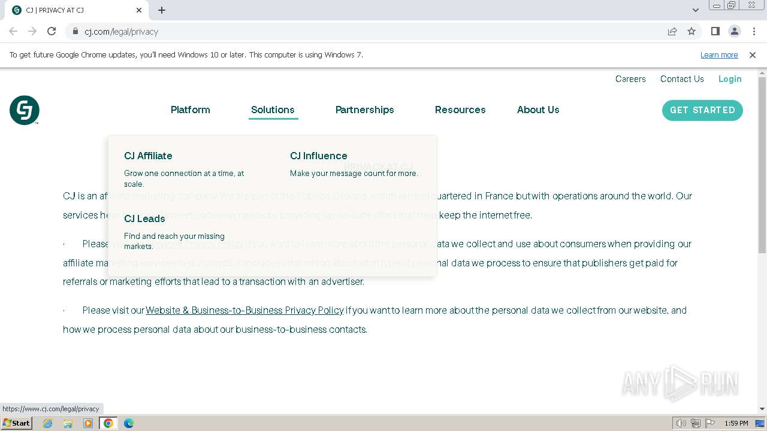The width and height of the screenshot is (767, 431).
Task: Open Website & Business-to-Business Privacy Policy
Action: 244,310
